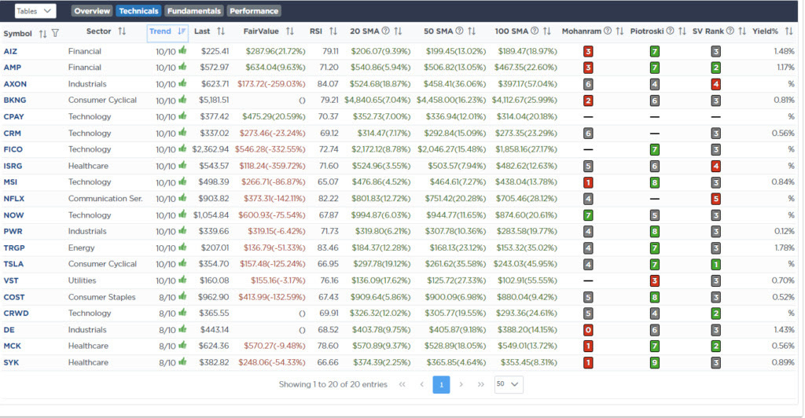Viewport: 805px width, 418px height.
Task: Sort by Piotroski score arrows
Action: 682,31
